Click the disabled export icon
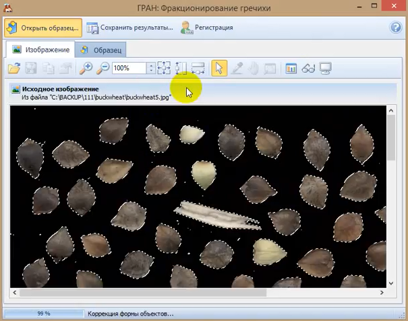Screen dimensions: 408x321 pos(65,68)
